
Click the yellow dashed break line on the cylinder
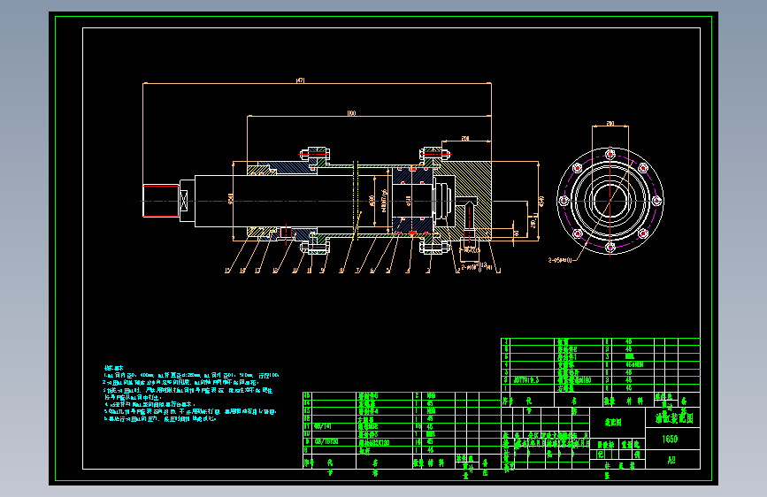[x=356, y=201]
